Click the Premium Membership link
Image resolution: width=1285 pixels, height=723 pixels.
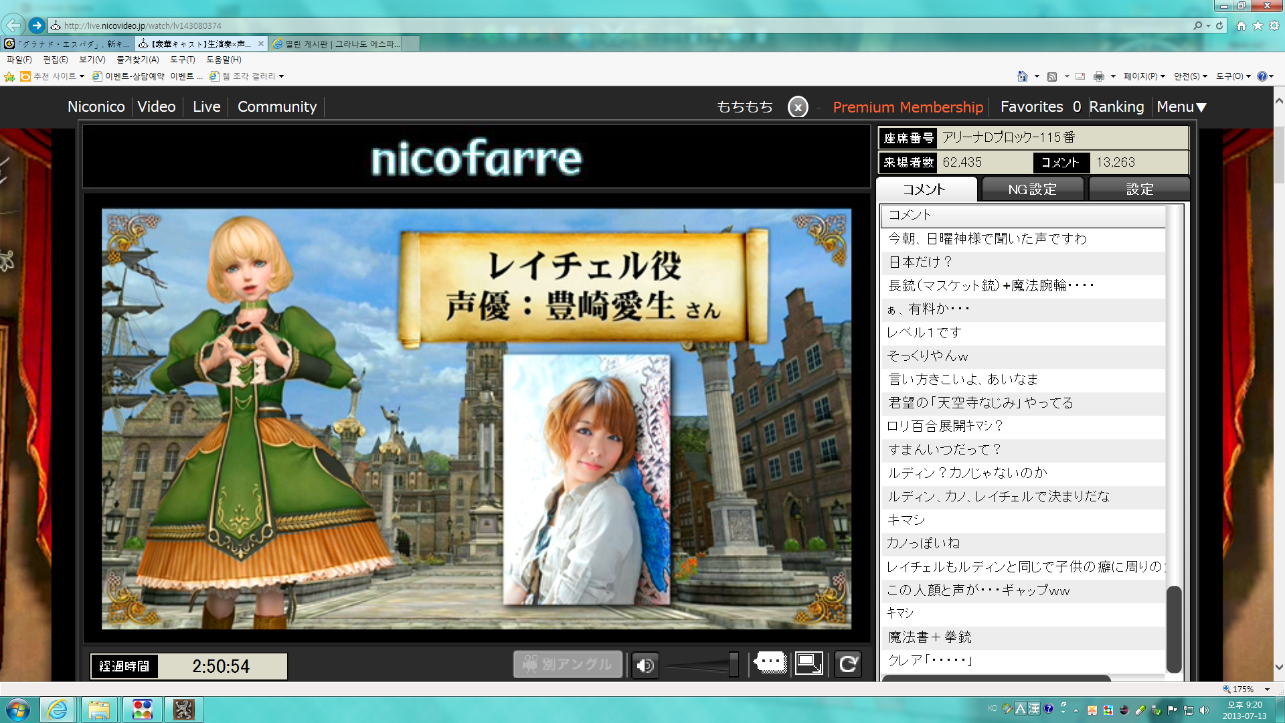pyautogui.click(x=908, y=107)
